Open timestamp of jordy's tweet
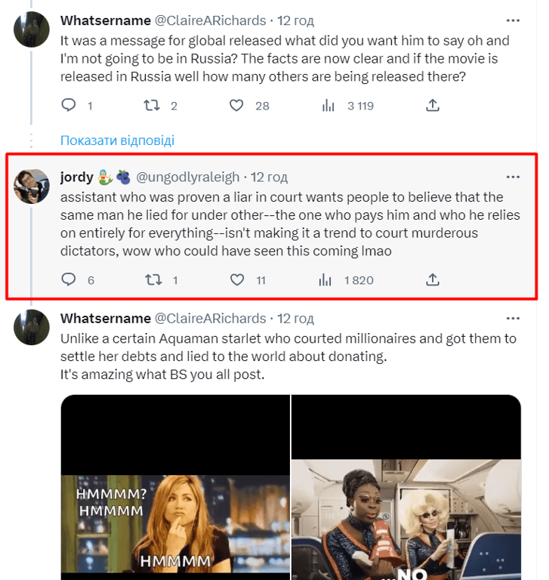 coord(269,177)
